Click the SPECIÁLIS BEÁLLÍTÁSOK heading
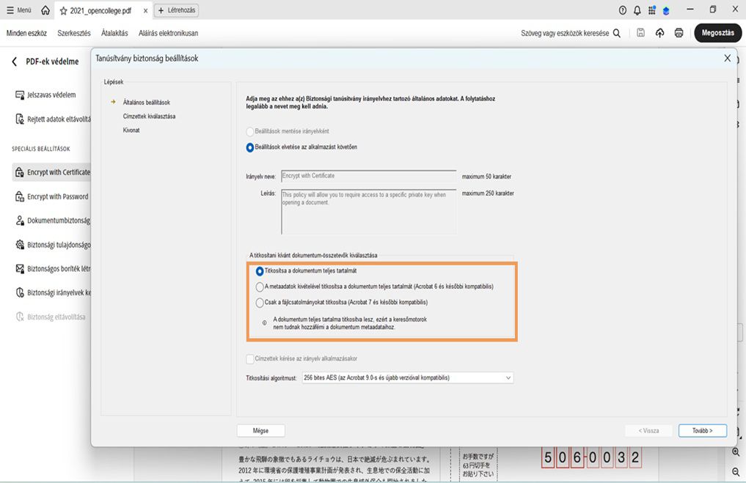746x483 pixels. click(x=41, y=149)
